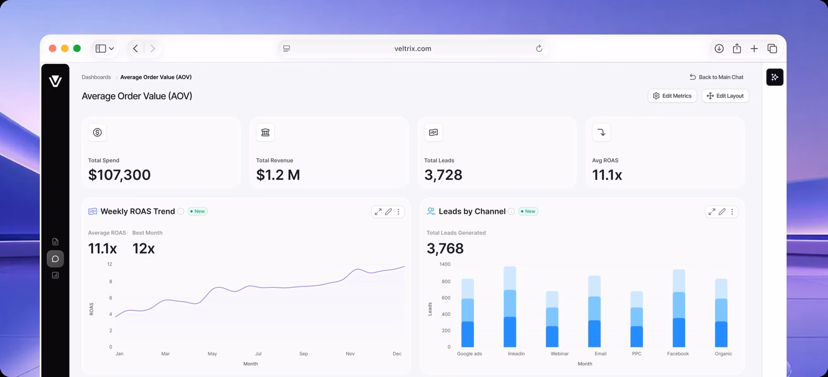828x377 pixels.
Task: Select the Total Revenue $1.2 M value
Action: [x=278, y=175]
